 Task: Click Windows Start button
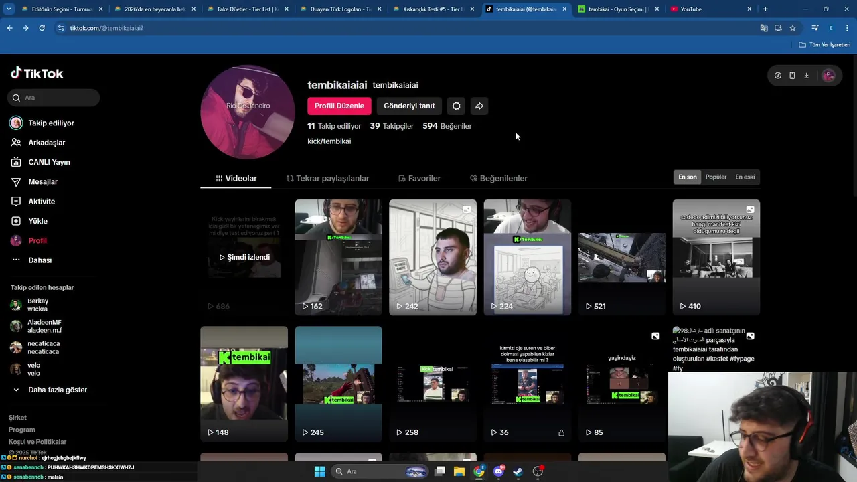click(x=319, y=471)
